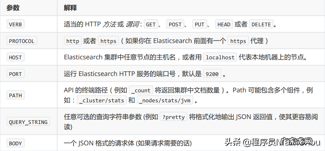Click the text 任意可选的查询字符串参数

[x=102, y=117]
